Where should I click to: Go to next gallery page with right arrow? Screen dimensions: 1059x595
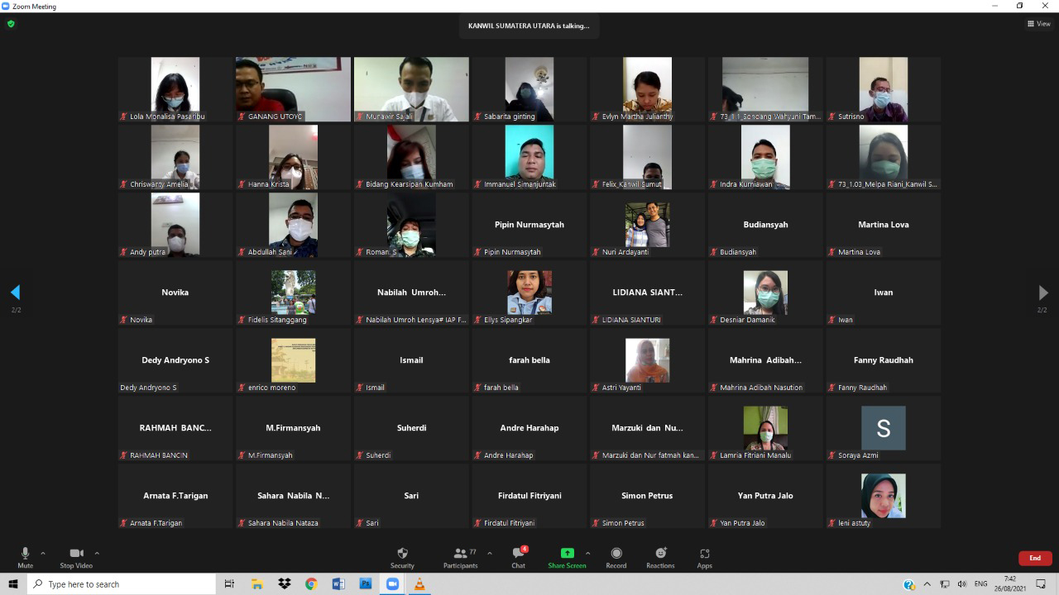pyautogui.click(x=1042, y=293)
